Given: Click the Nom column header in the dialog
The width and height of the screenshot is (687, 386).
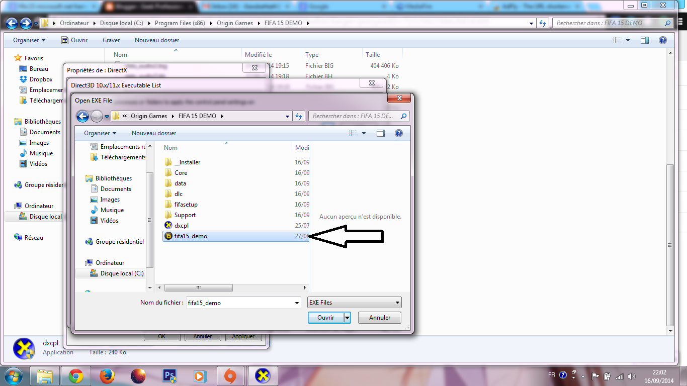Looking at the screenshot, I should [x=171, y=148].
